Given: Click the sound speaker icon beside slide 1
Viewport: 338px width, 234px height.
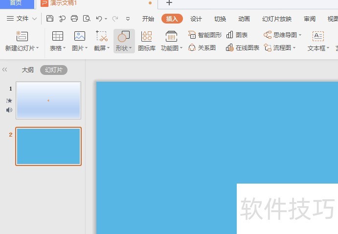Looking at the screenshot, I should (9, 110).
